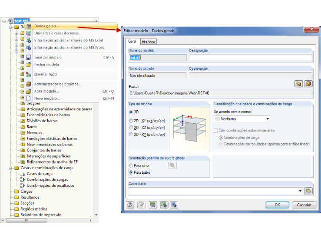The height and width of the screenshot is (241, 321).
Task: Select the Combinações de carga radio option
Action: (x=220, y=137)
